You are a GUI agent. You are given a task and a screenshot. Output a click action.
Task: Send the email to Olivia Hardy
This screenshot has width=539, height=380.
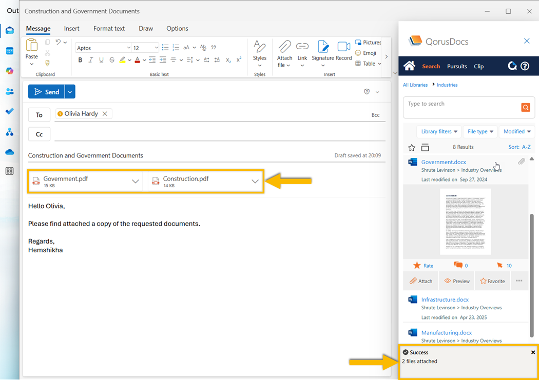[46, 92]
